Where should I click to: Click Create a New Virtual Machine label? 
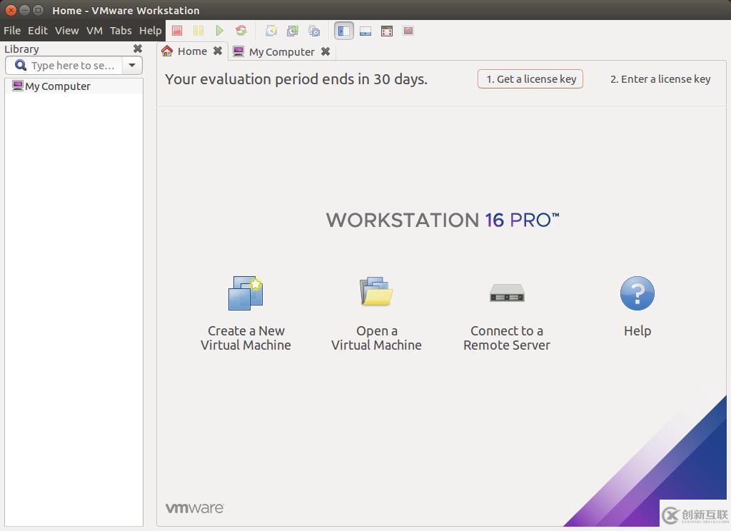tap(246, 338)
